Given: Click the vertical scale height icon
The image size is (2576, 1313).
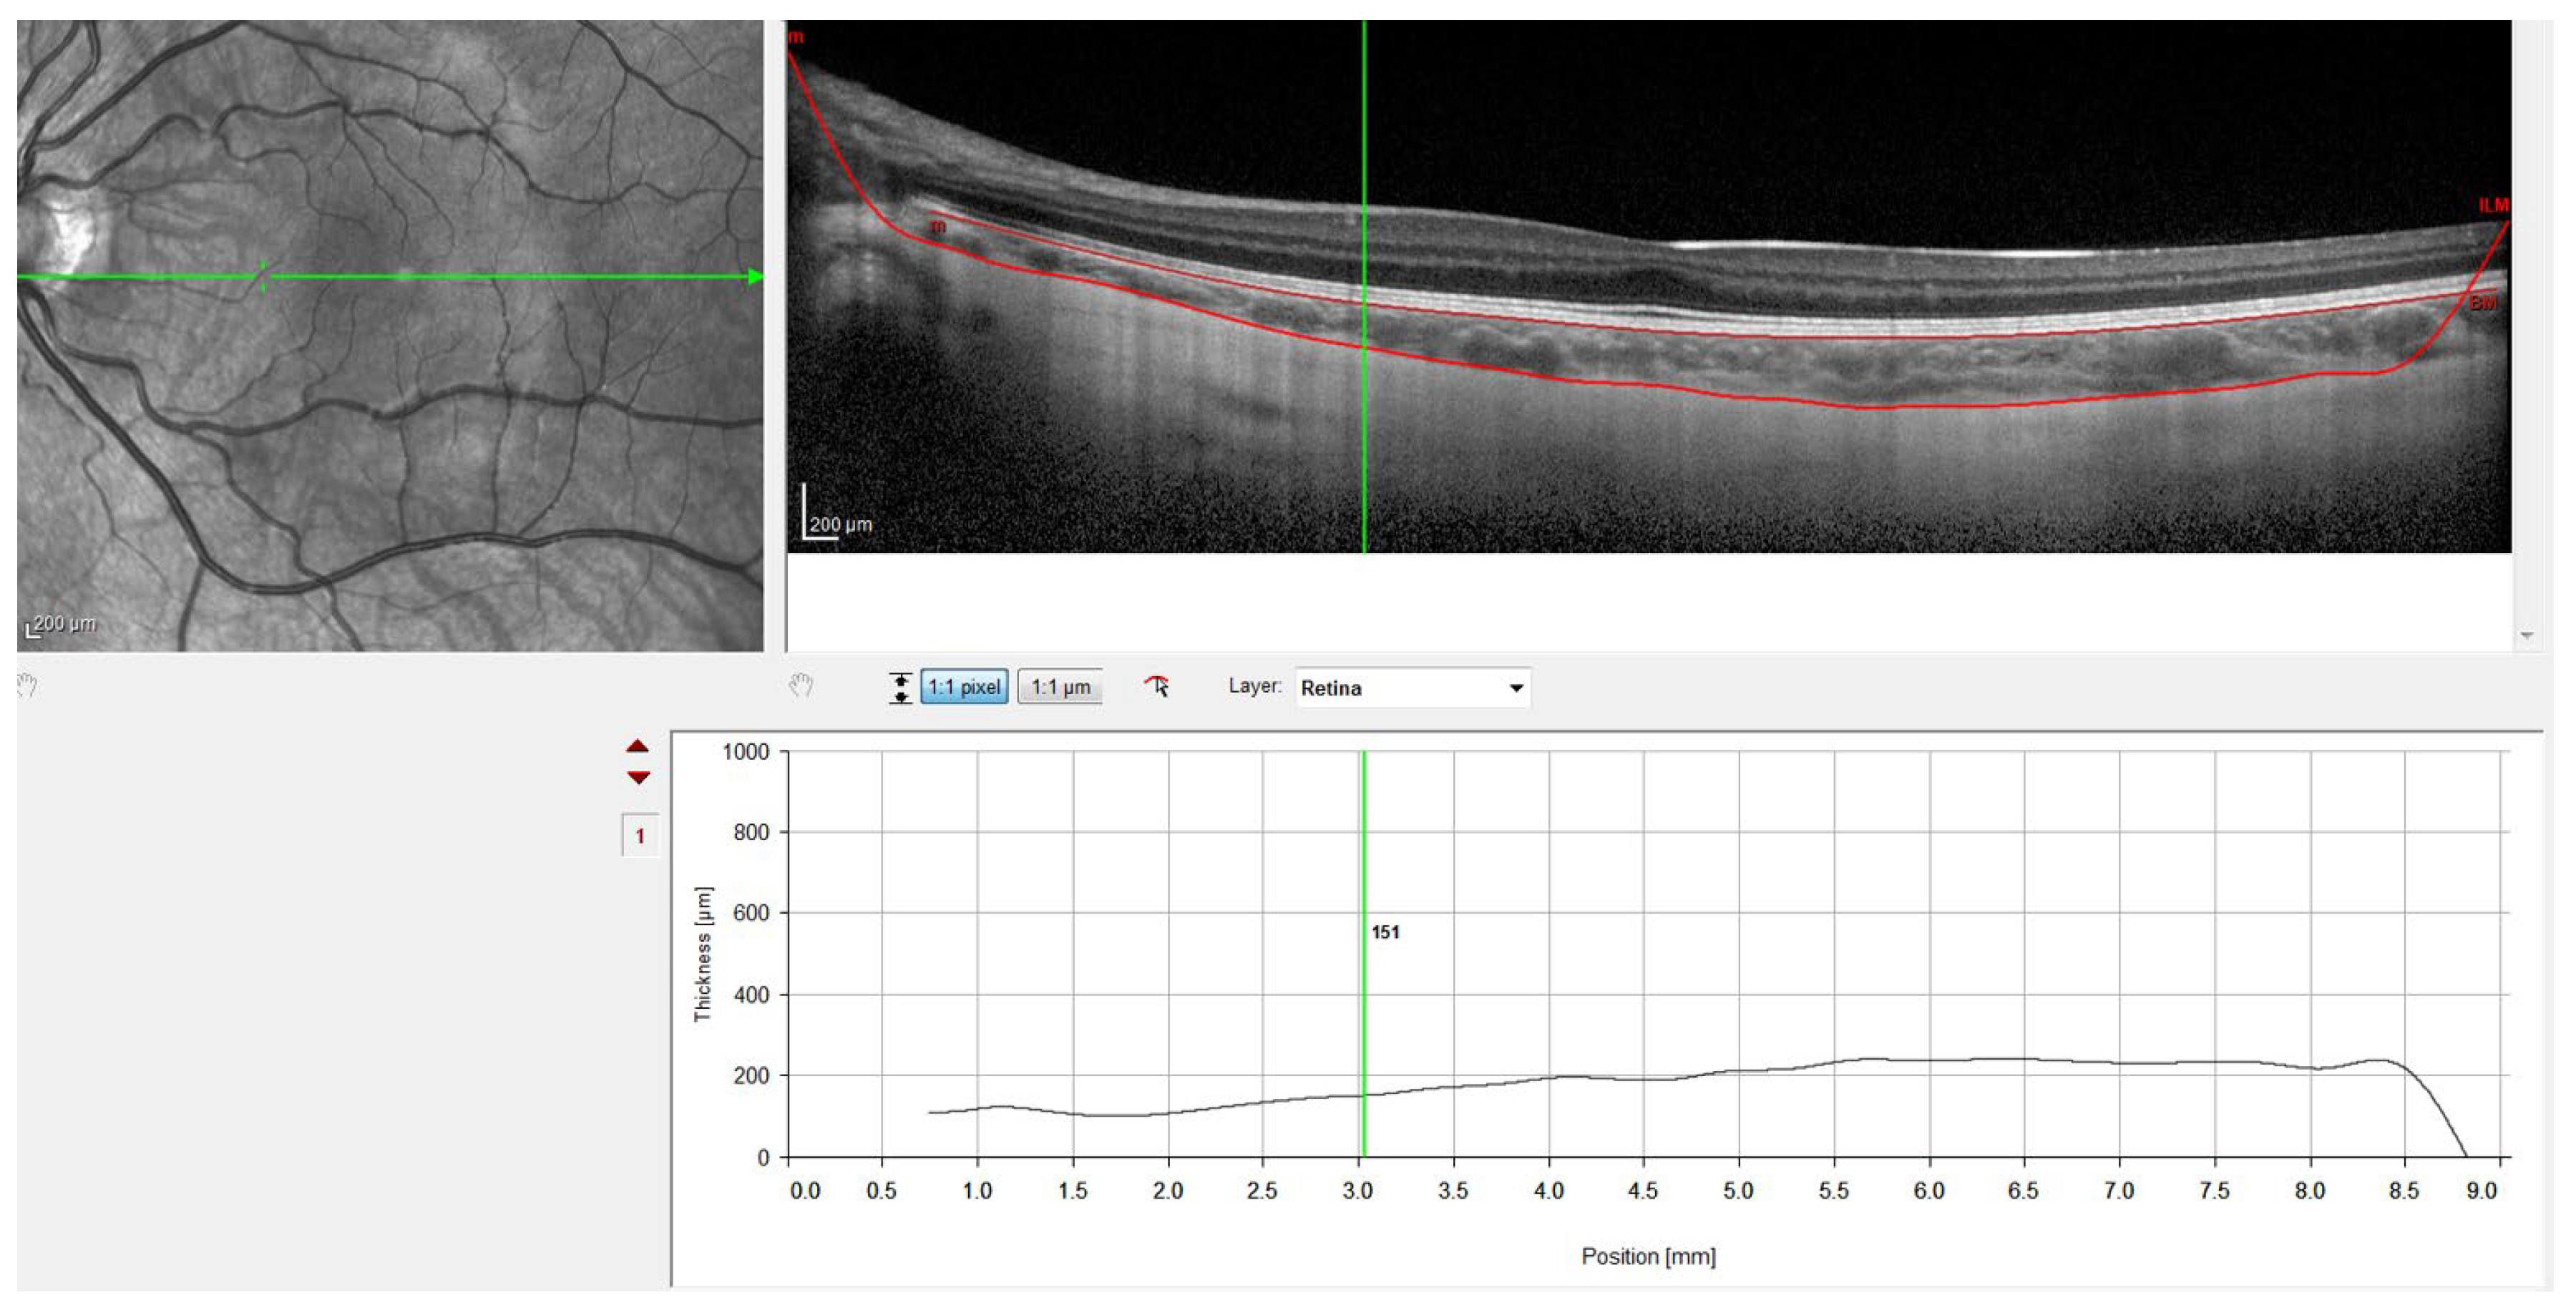Looking at the screenshot, I should [x=900, y=688].
